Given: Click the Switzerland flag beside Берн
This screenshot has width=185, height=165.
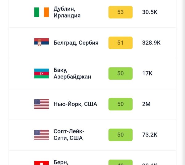Looking at the screenshot, I should [x=41, y=163].
